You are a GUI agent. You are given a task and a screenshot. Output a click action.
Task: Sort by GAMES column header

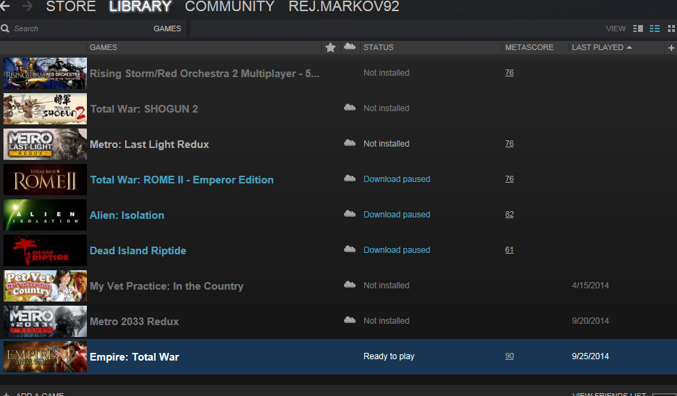tap(103, 47)
